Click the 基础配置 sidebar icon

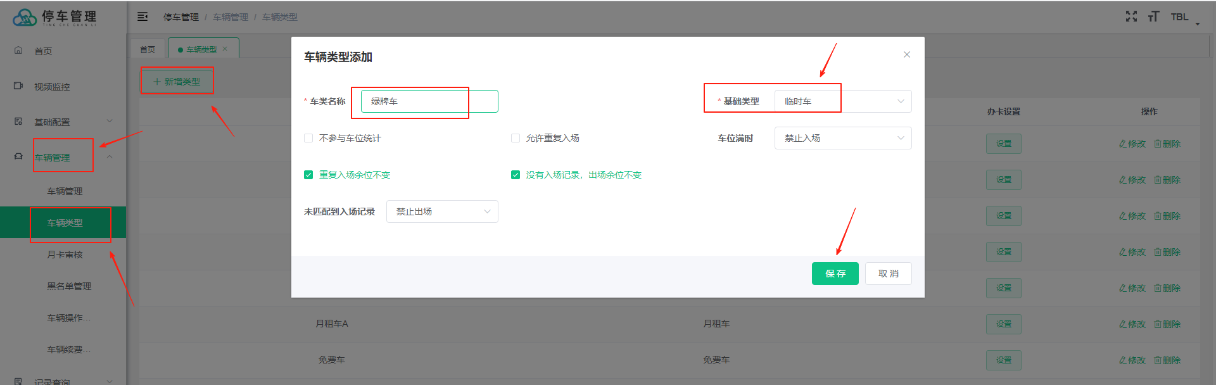[18, 121]
